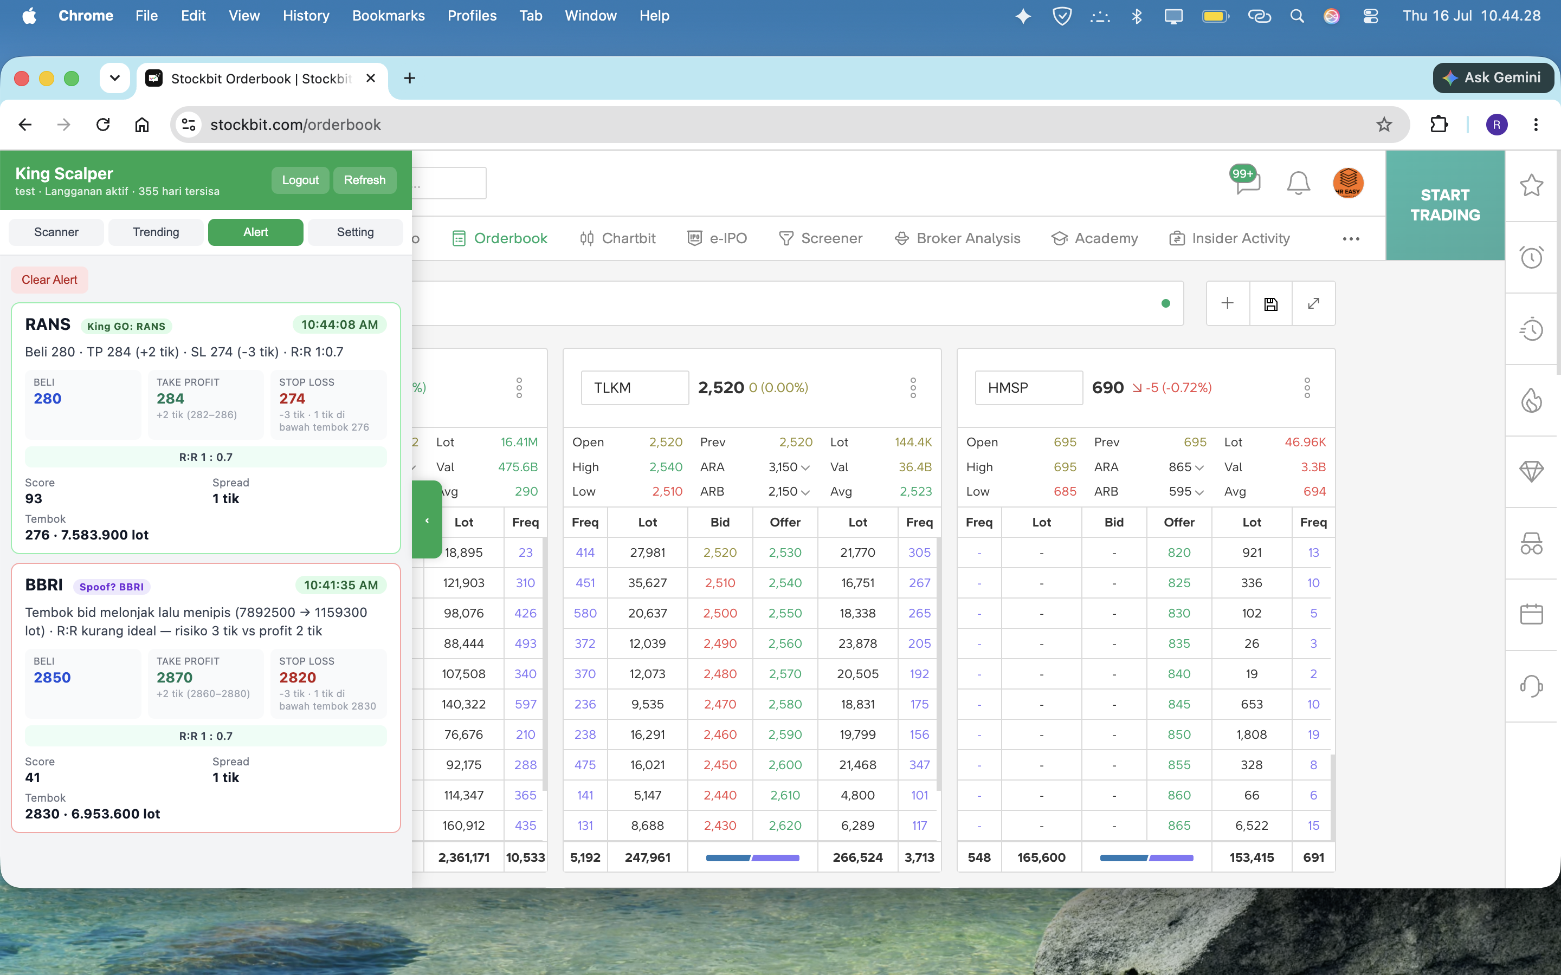Switch to the Trending tab
The width and height of the screenshot is (1561, 975).
pyautogui.click(x=156, y=232)
